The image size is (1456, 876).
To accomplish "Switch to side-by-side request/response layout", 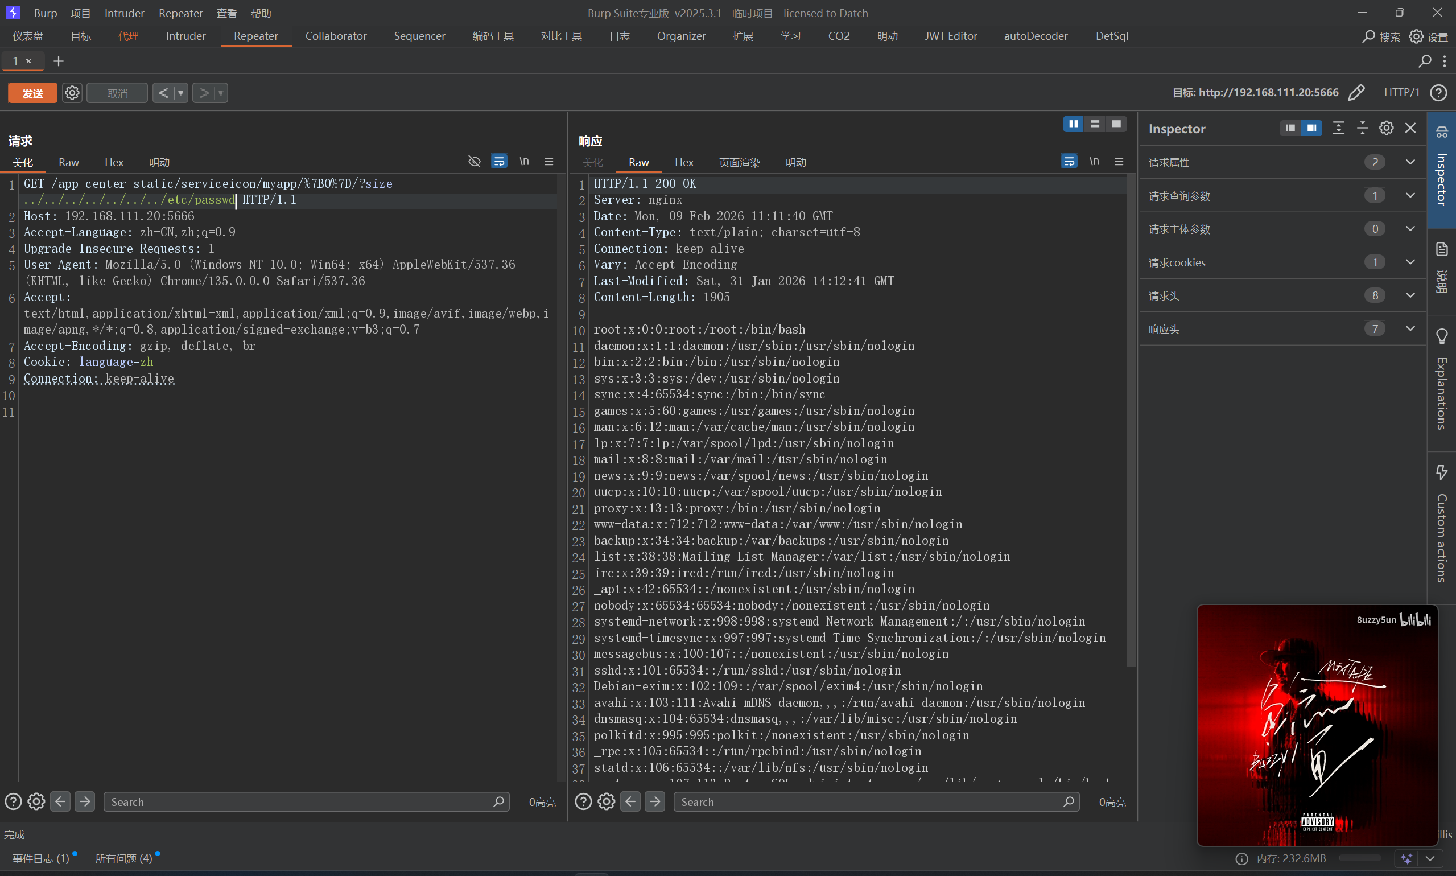I will point(1073,124).
